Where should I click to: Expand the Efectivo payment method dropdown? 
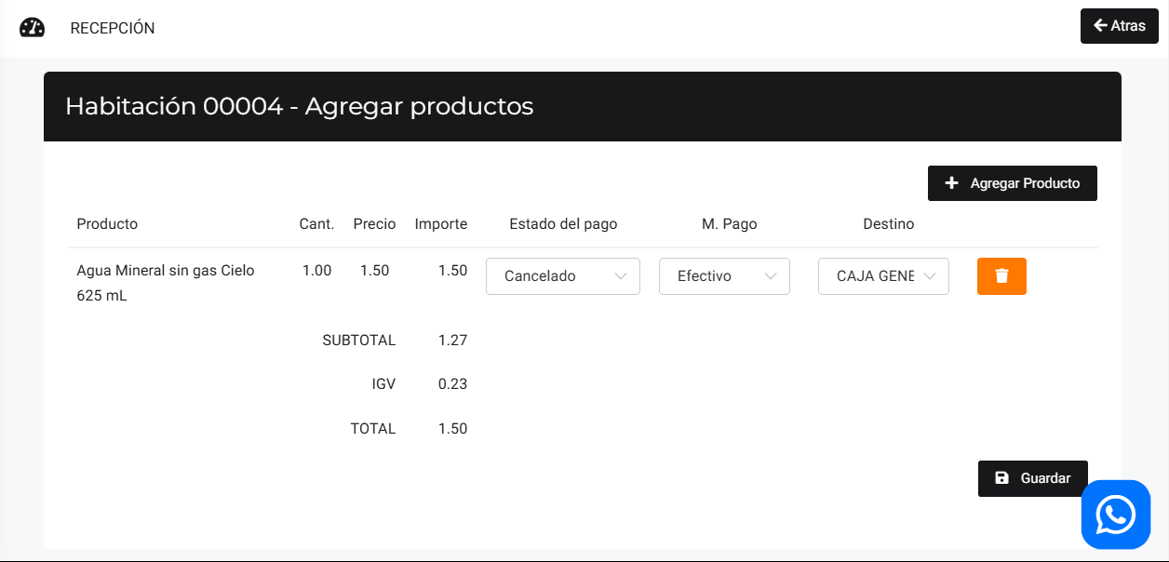click(x=724, y=276)
